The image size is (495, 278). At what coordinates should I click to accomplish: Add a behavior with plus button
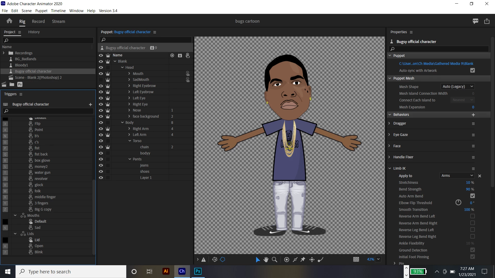tap(473, 115)
